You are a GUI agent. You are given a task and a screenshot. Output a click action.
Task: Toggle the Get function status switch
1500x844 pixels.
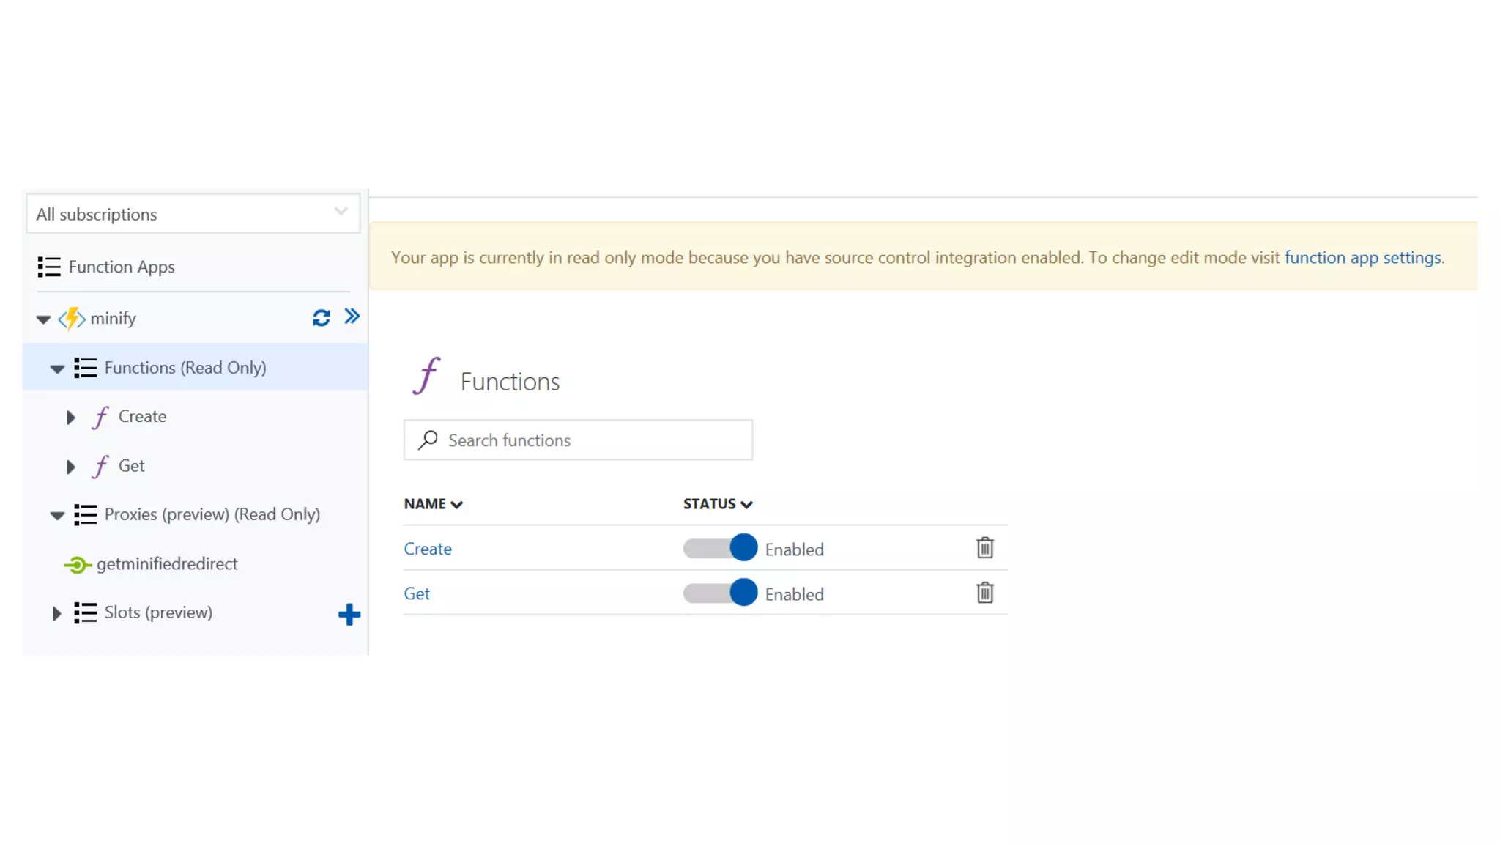click(720, 593)
